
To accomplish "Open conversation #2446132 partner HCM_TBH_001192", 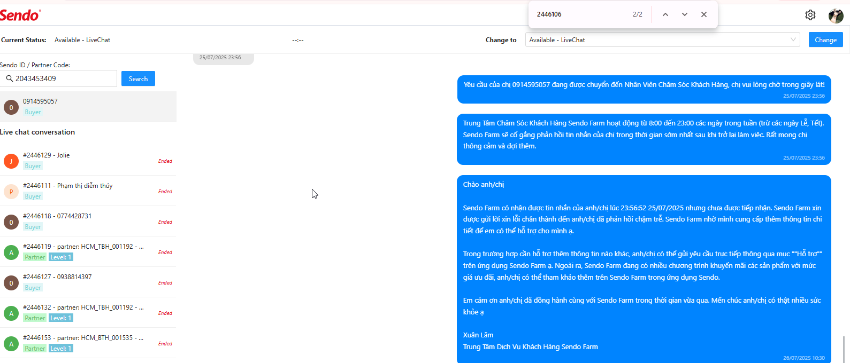I will pyautogui.click(x=88, y=313).
